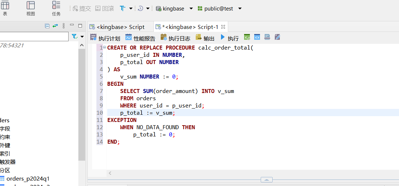Screen dimensions: 399x186
Task: Click the 任务 tasks icon
Action: point(56,8)
